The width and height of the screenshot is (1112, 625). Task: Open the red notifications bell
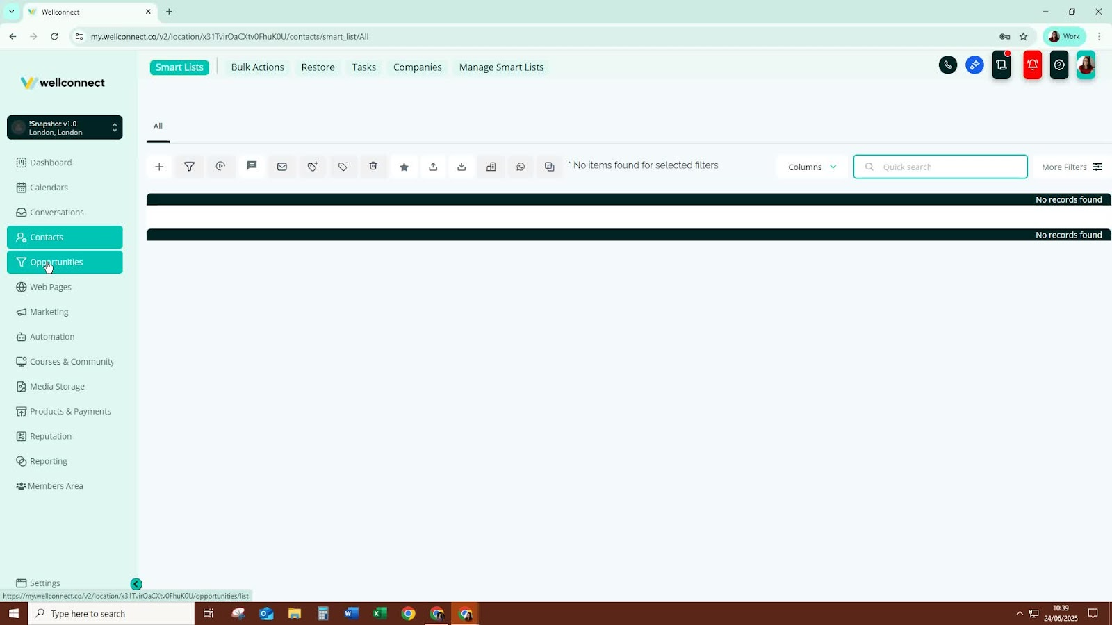(x=1033, y=65)
